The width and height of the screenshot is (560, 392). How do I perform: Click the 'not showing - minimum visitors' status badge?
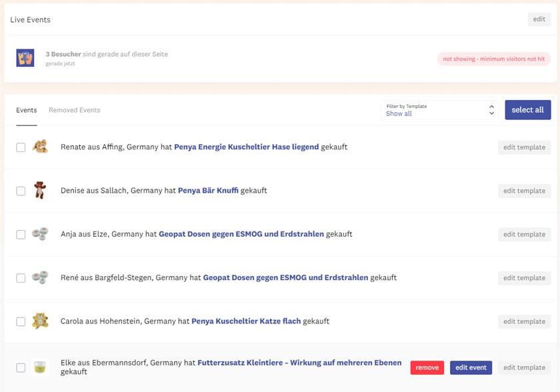click(493, 59)
